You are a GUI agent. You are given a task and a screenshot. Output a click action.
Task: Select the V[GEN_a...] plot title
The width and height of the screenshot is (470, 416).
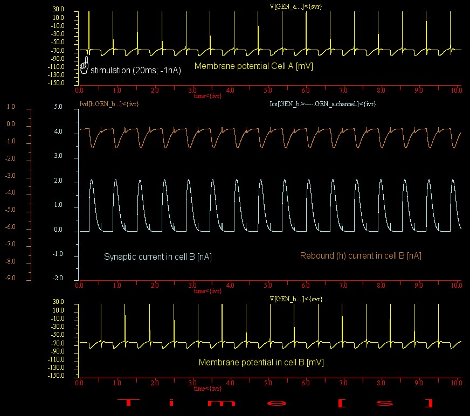click(292, 6)
